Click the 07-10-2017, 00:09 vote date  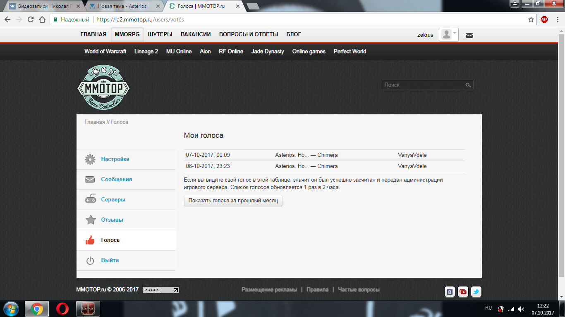208,155
